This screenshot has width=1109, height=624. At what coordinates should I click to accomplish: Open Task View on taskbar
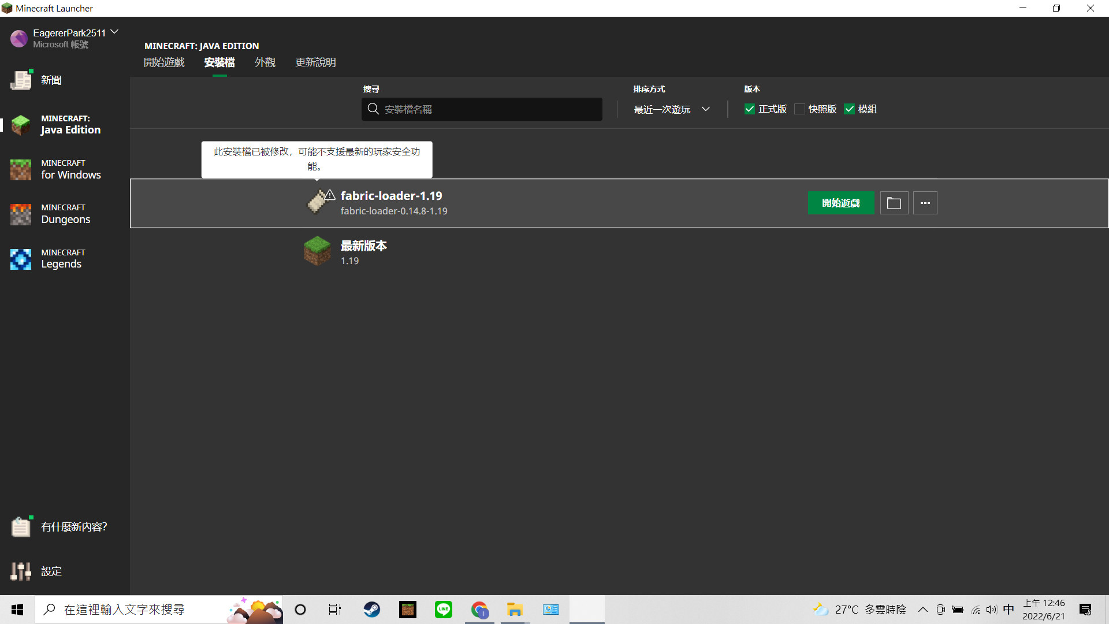click(335, 610)
